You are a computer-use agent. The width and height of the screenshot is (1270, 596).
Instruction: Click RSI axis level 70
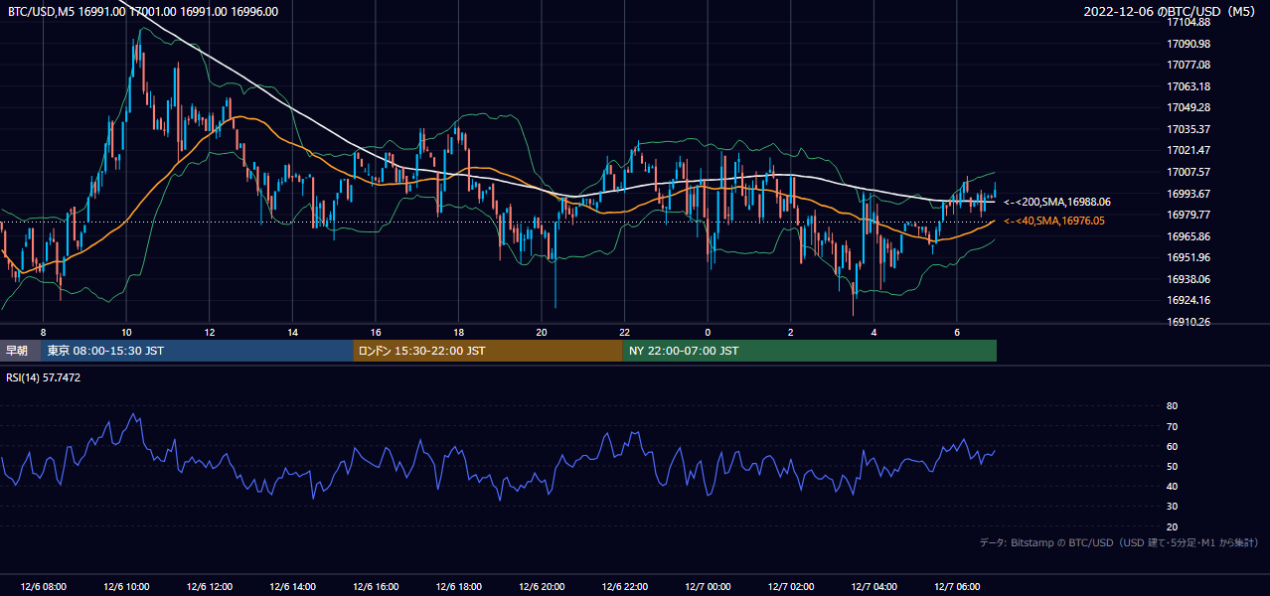[1173, 426]
